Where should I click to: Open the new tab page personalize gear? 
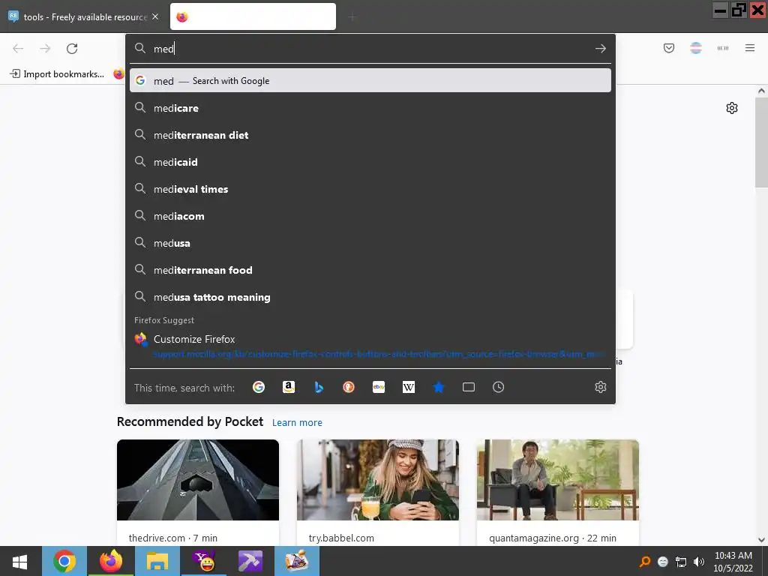click(x=732, y=108)
